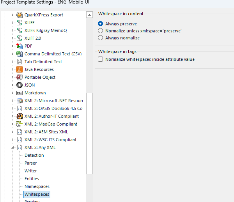Click the W3C ITS Compliant icon
The height and width of the screenshot is (202, 234).
19,140
